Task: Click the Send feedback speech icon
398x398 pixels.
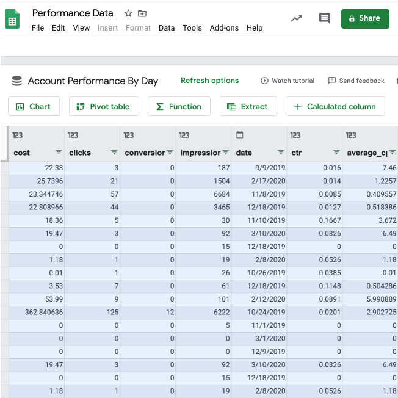Action: tap(332, 81)
